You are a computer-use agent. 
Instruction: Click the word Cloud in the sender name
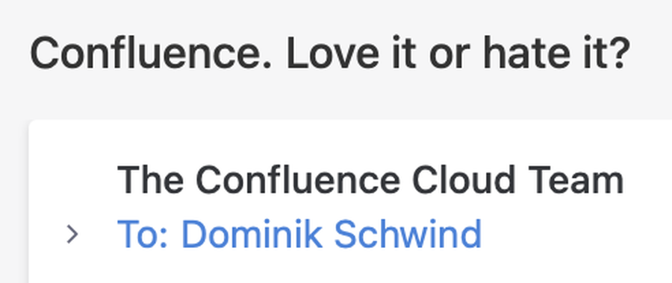[463, 180]
